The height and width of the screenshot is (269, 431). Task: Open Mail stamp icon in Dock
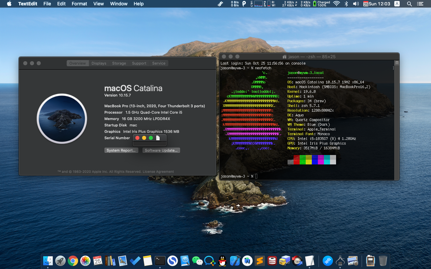123,261
